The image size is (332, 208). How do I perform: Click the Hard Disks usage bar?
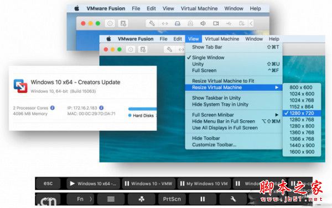click(142, 109)
